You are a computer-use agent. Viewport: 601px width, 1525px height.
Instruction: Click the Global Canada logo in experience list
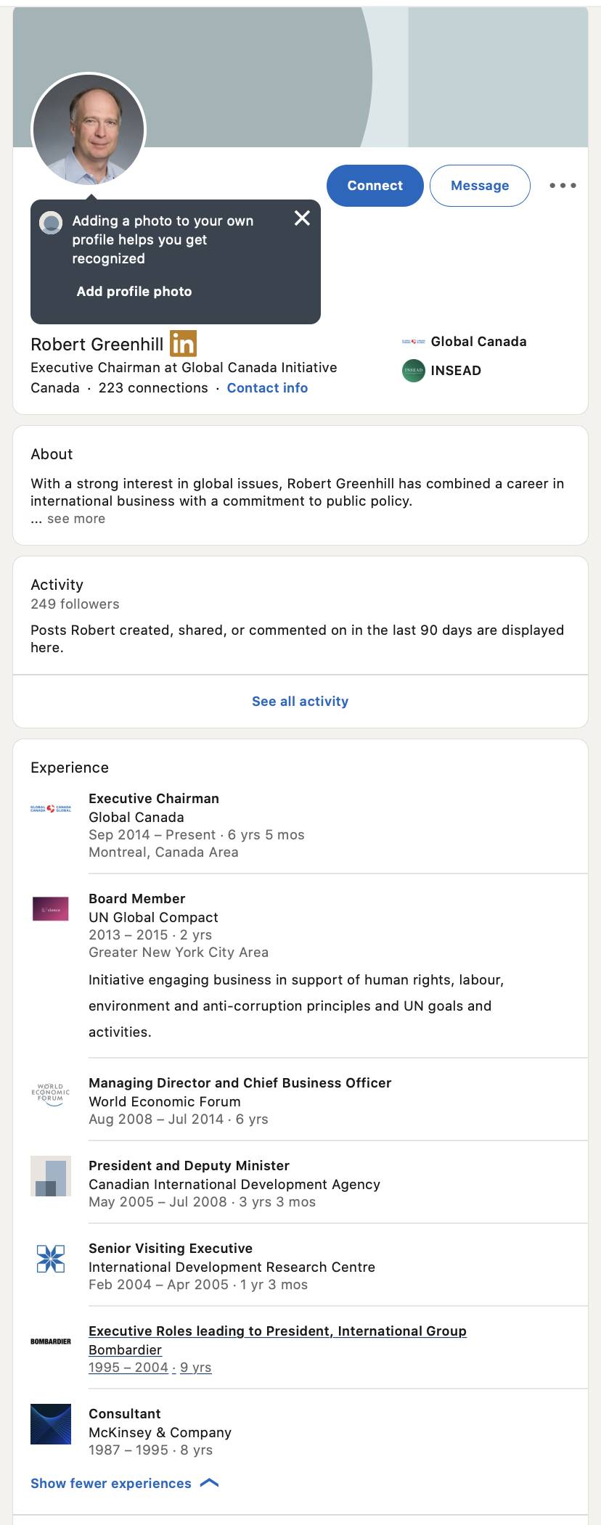[x=51, y=808]
